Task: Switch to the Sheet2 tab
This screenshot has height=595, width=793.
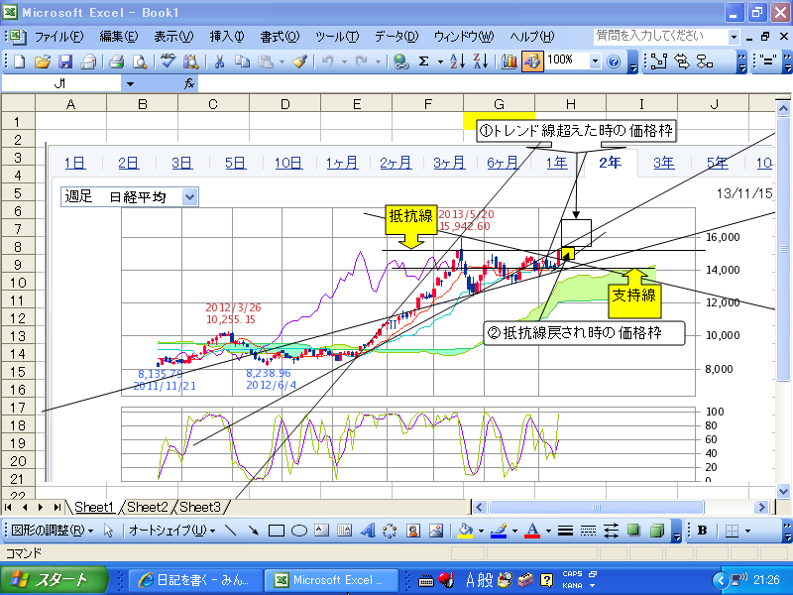Action: (149, 508)
